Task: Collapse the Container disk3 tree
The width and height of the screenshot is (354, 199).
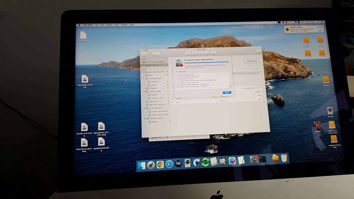Action: [144, 78]
